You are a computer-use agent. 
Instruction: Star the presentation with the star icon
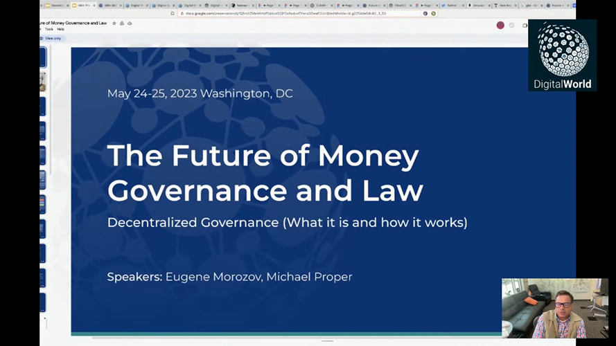(x=114, y=23)
